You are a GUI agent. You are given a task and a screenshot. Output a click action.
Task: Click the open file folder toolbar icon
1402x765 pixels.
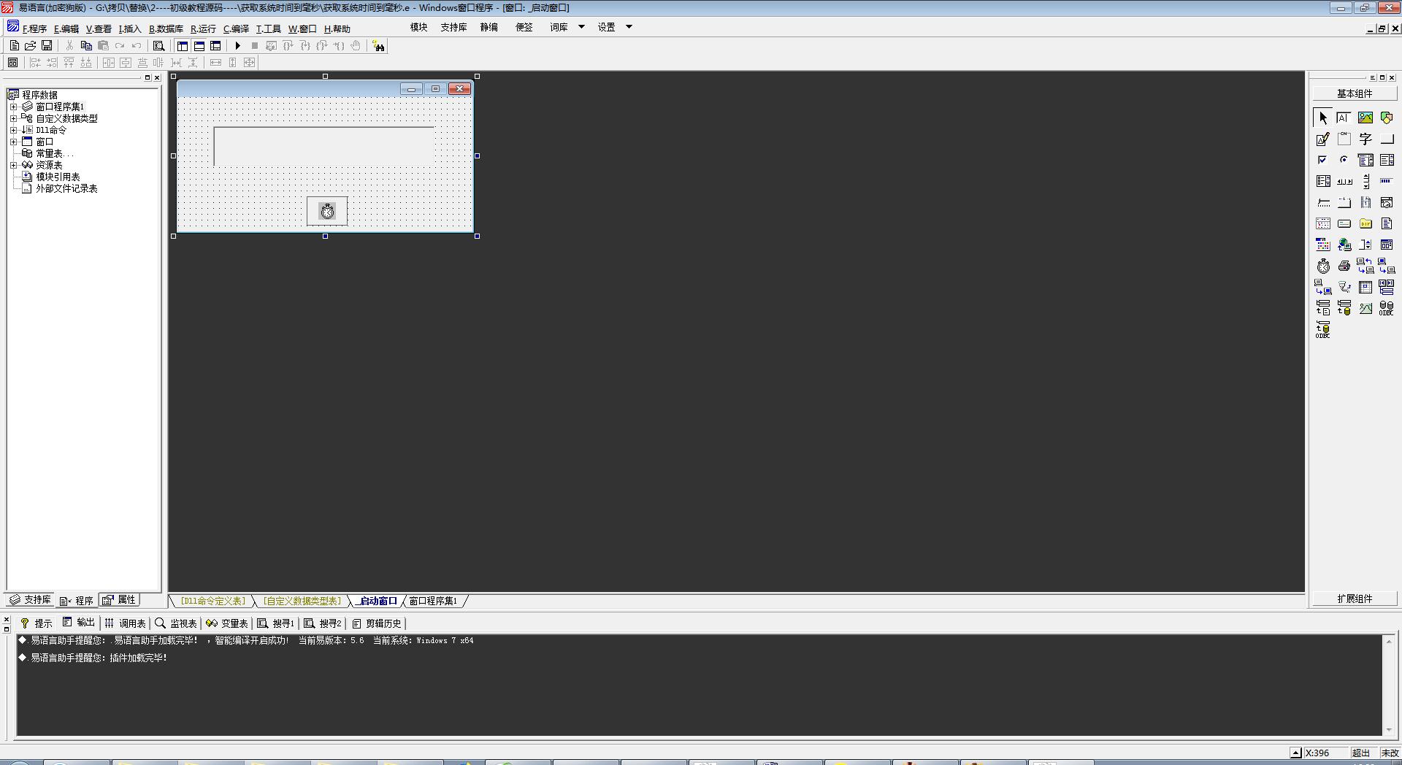(x=31, y=46)
